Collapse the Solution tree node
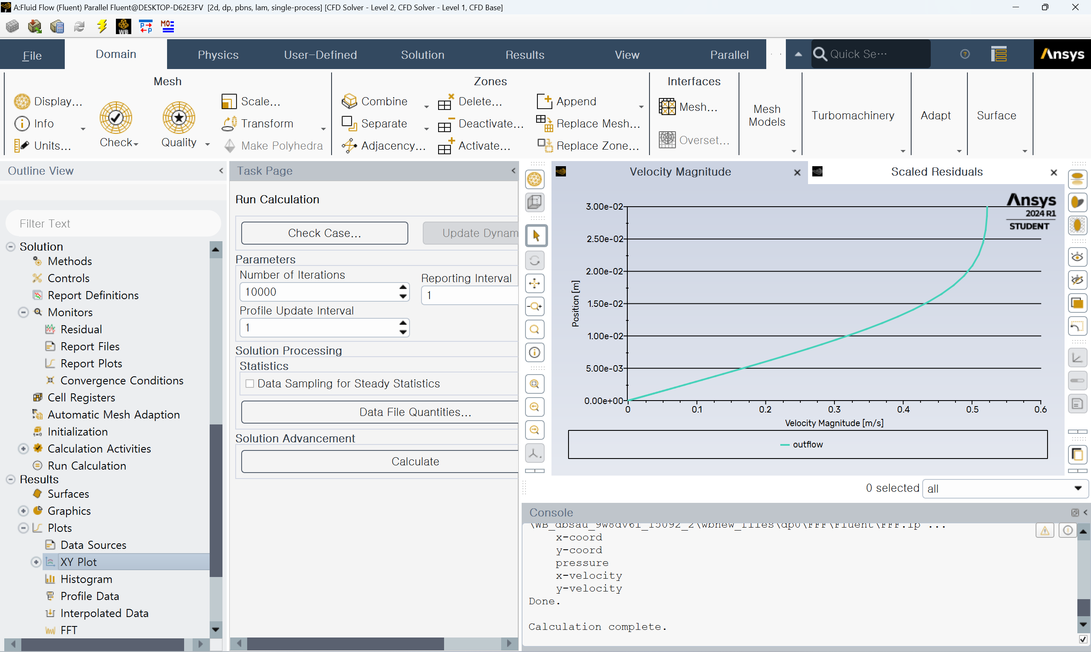Screen dimensions: 1091x652 coord(11,246)
